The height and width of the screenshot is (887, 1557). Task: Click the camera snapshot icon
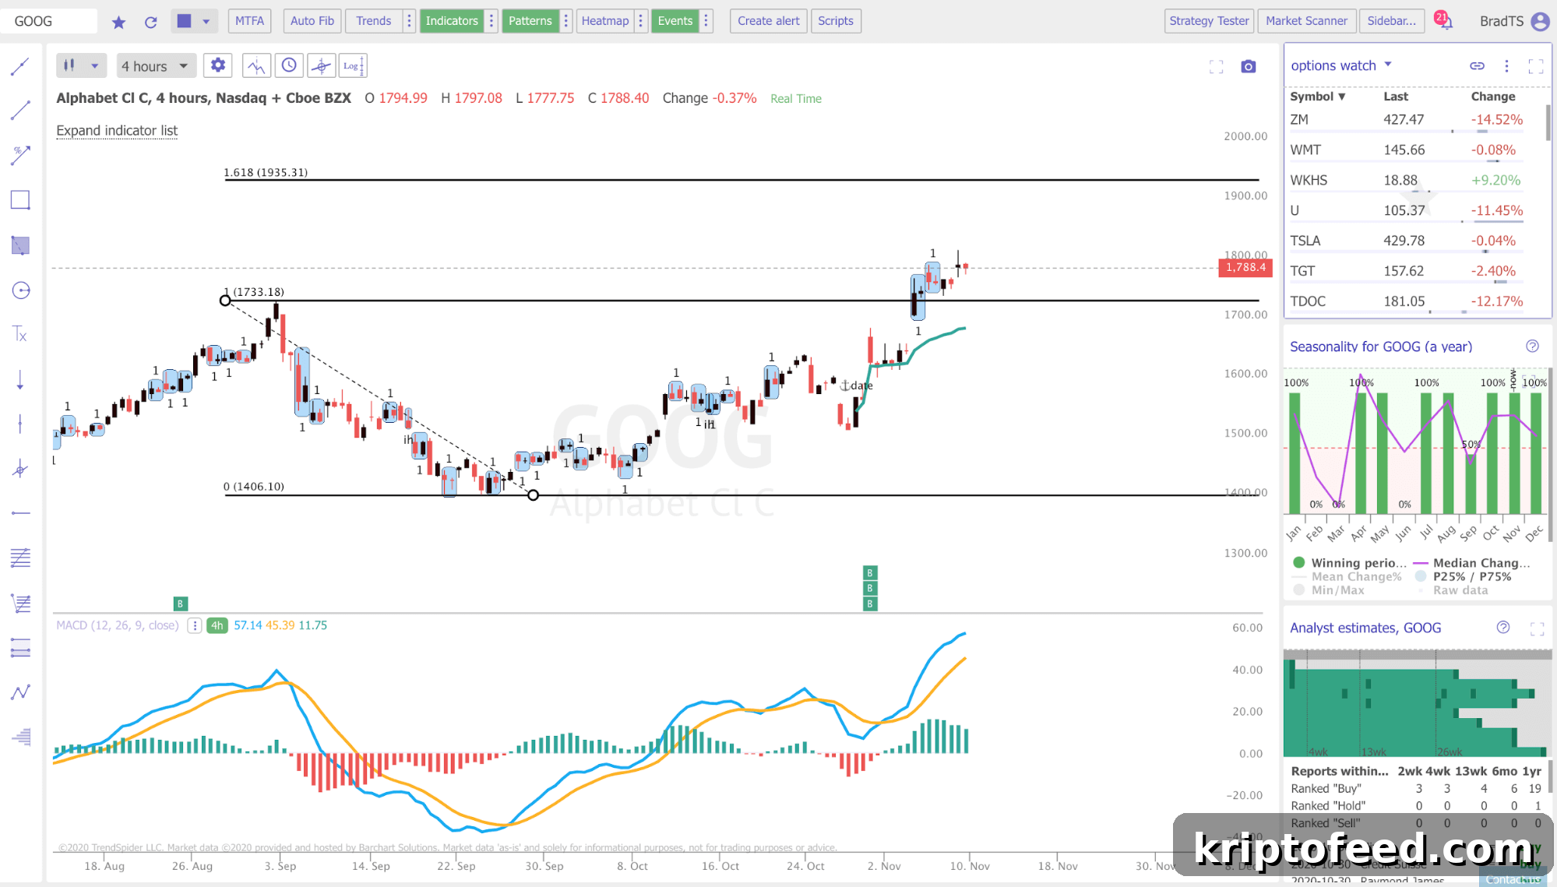(x=1249, y=66)
